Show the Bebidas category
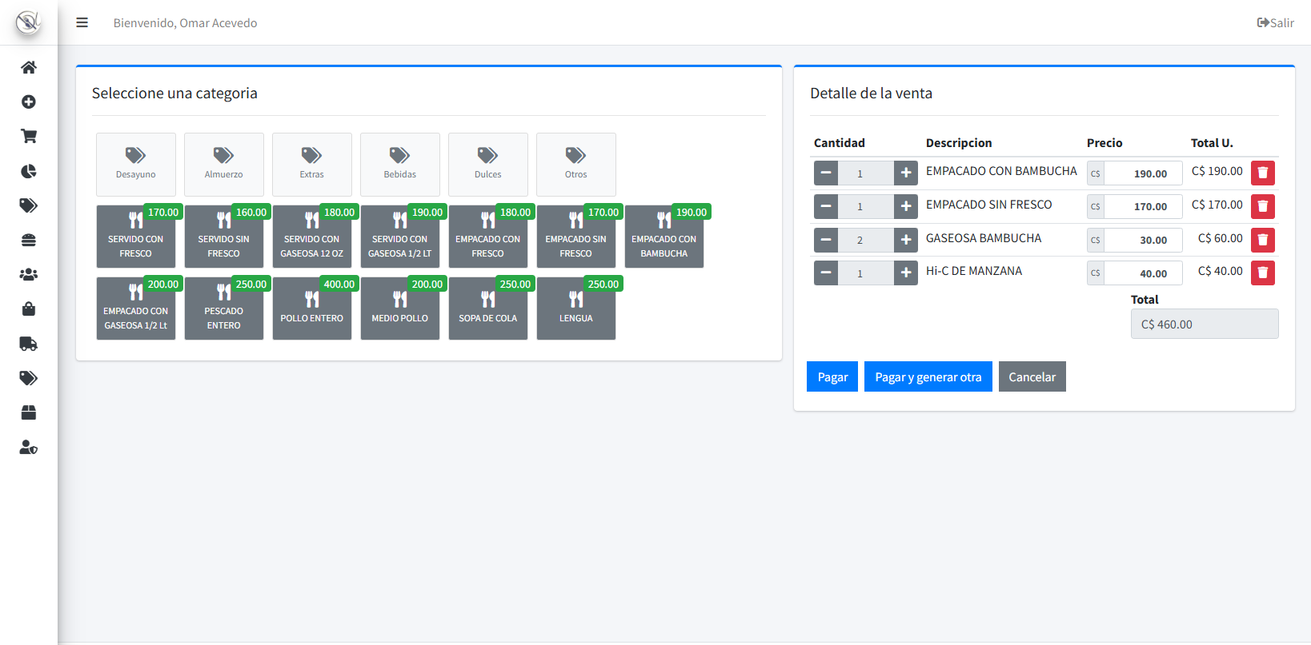The width and height of the screenshot is (1311, 645). 400,165
